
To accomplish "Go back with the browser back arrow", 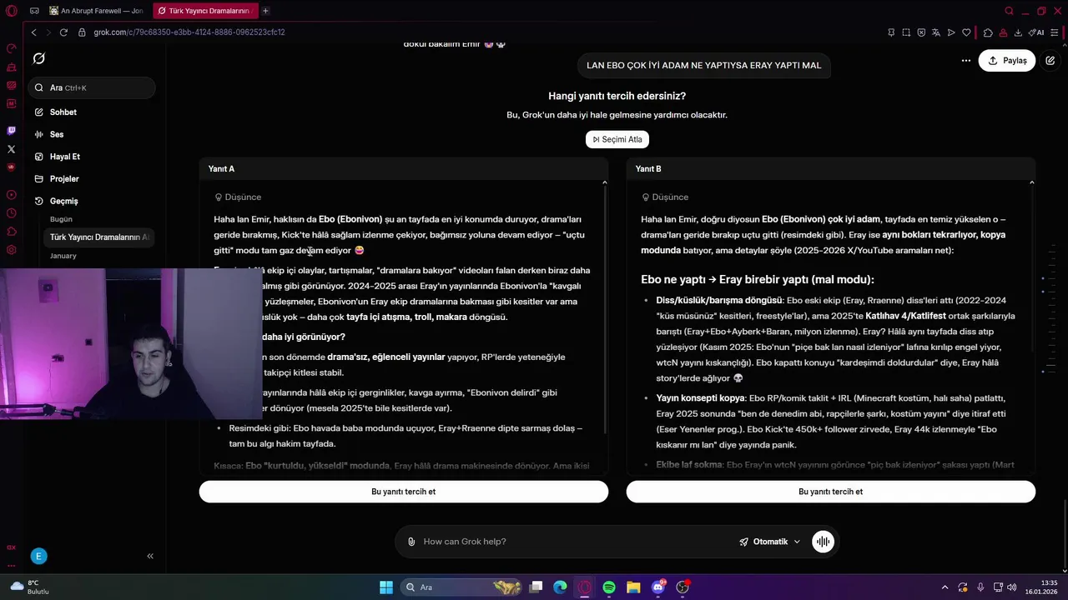I will [x=33, y=32].
